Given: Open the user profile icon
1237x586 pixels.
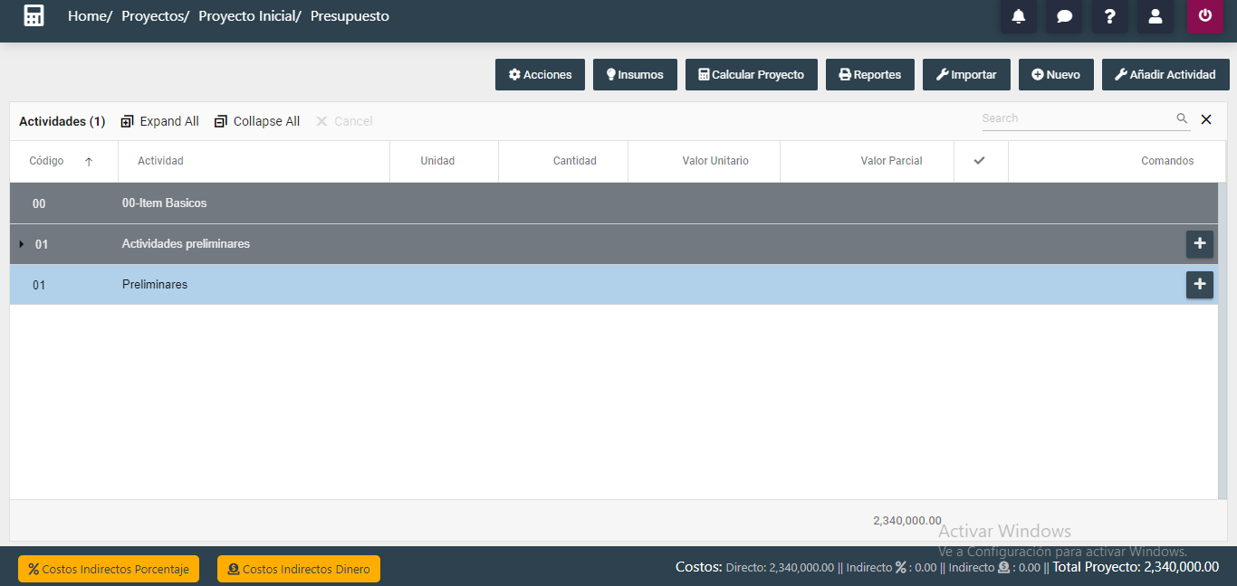Looking at the screenshot, I should click(1155, 16).
